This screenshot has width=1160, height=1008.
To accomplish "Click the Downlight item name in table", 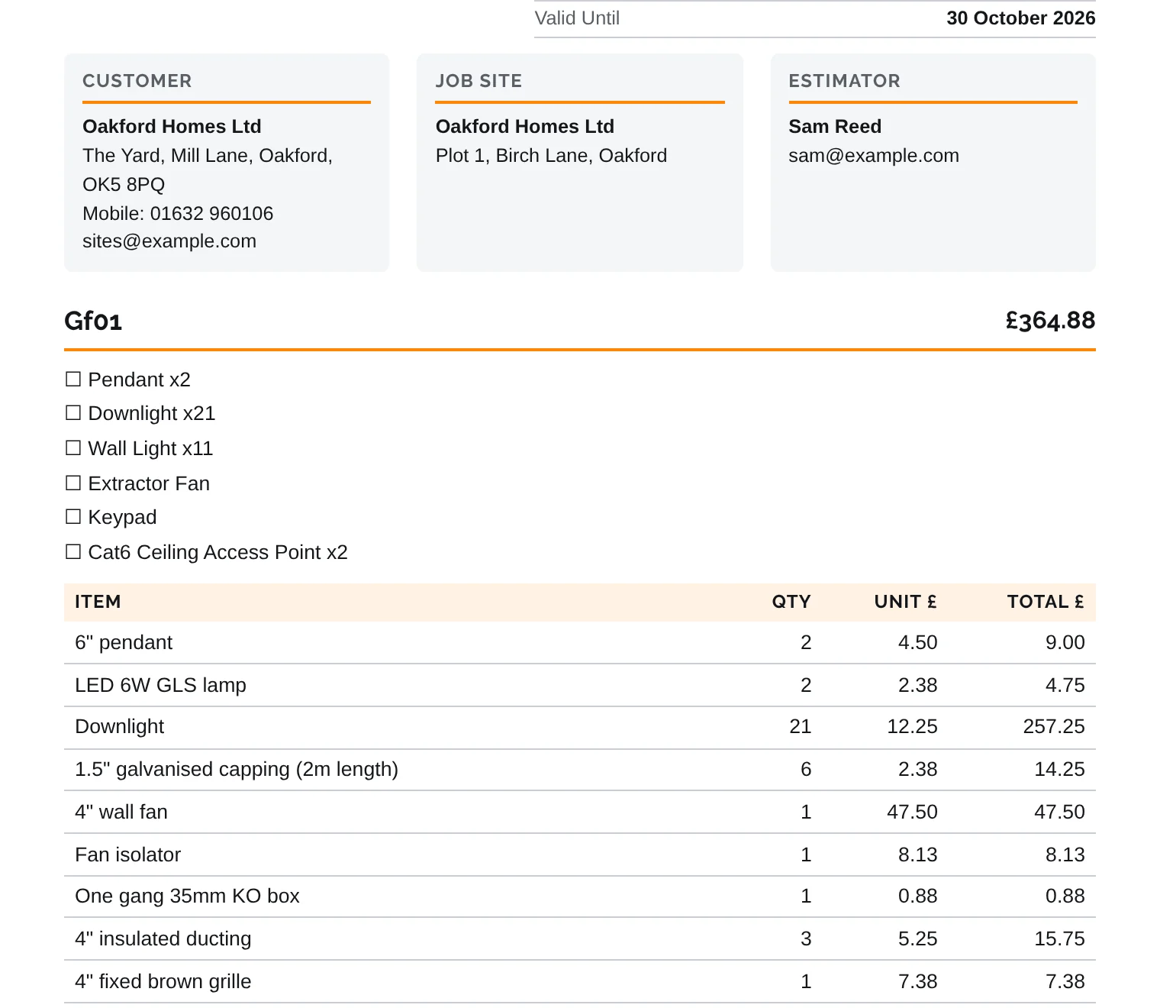I will tap(120, 727).
